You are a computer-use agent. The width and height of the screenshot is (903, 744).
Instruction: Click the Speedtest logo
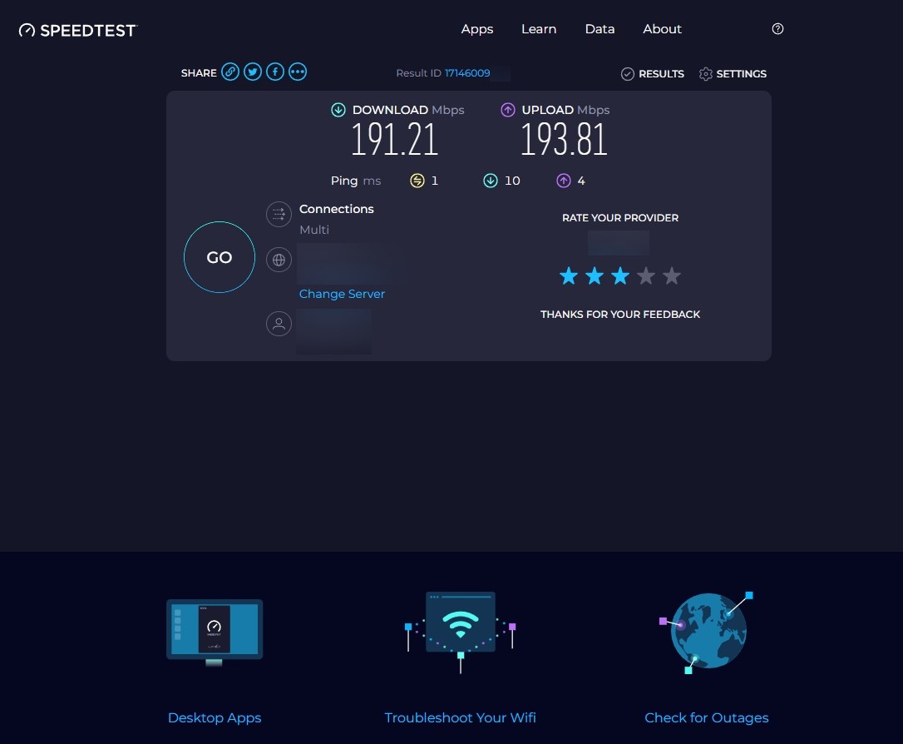pos(78,30)
